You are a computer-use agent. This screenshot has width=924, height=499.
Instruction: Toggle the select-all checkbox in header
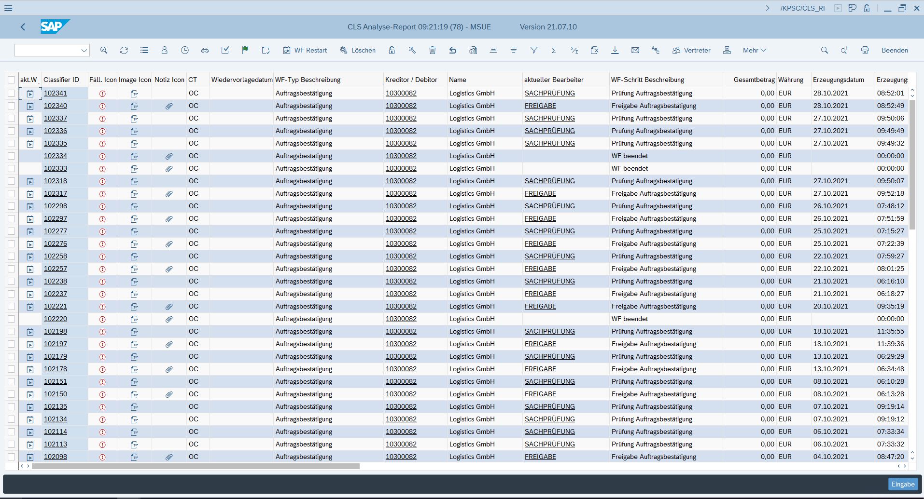(x=11, y=80)
